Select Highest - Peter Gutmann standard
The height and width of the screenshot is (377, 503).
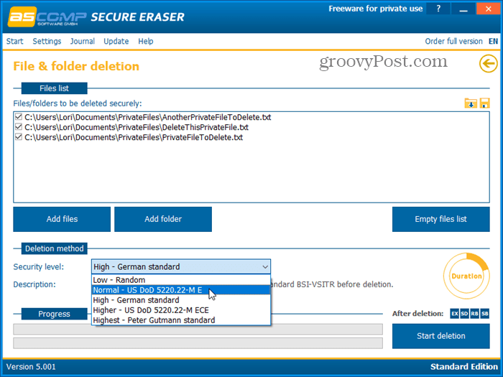(181, 320)
